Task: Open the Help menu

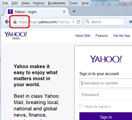Action: point(85,3)
